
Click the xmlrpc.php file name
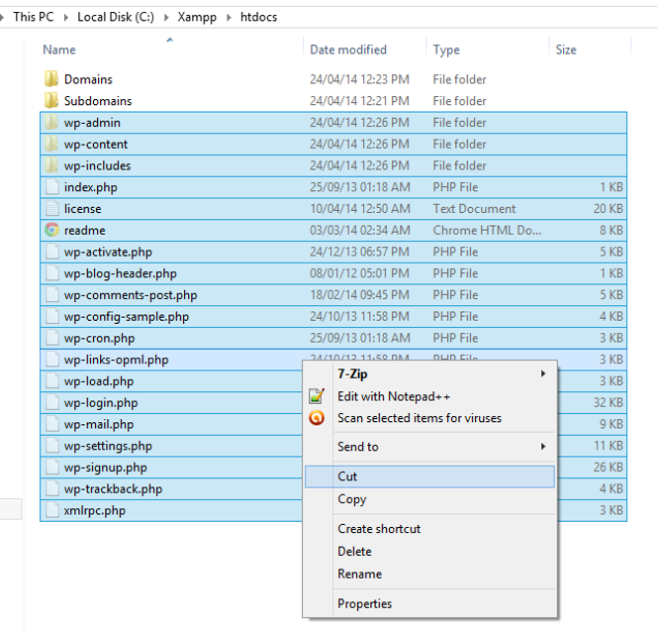[94, 511]
